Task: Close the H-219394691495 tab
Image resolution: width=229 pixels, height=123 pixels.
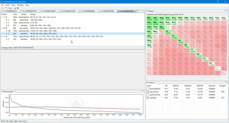Action: [x=135, y=11]
